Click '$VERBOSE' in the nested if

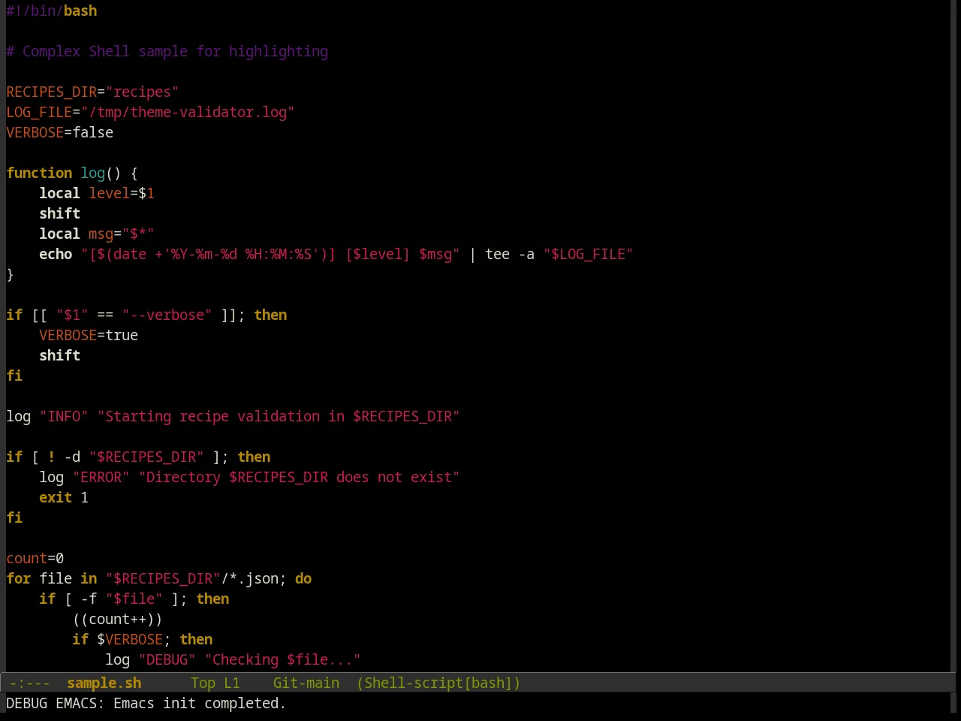[x=130, y=639]
